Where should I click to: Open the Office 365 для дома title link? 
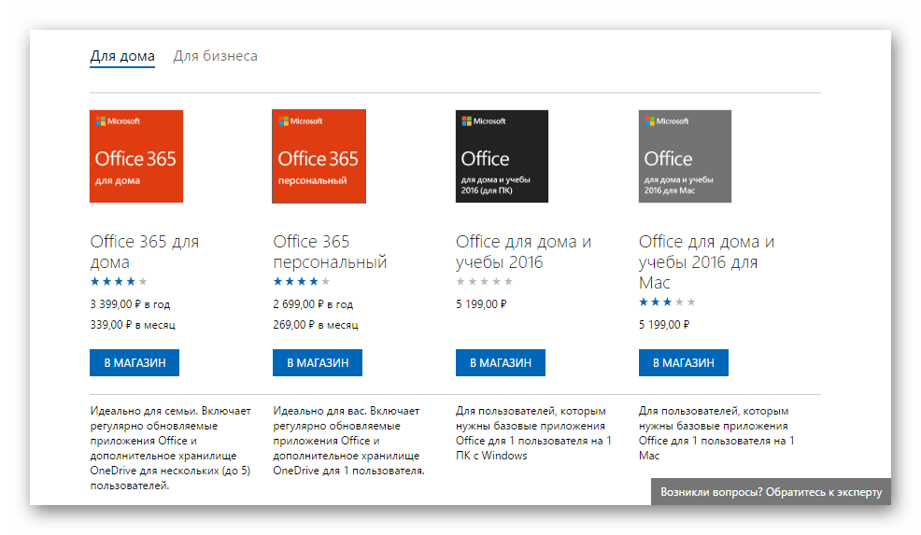[x=144, y=252]
